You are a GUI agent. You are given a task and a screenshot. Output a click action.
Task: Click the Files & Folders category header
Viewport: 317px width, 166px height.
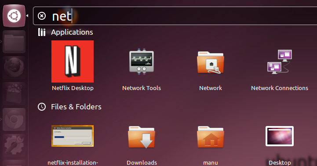[x=76, y=107]
